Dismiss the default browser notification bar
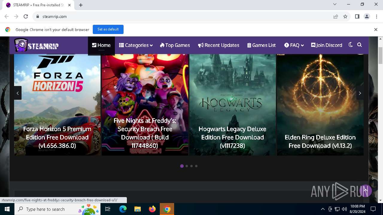The height and width of the screenshot is (215, 383). pyautogui.click(x=376, y=30)
